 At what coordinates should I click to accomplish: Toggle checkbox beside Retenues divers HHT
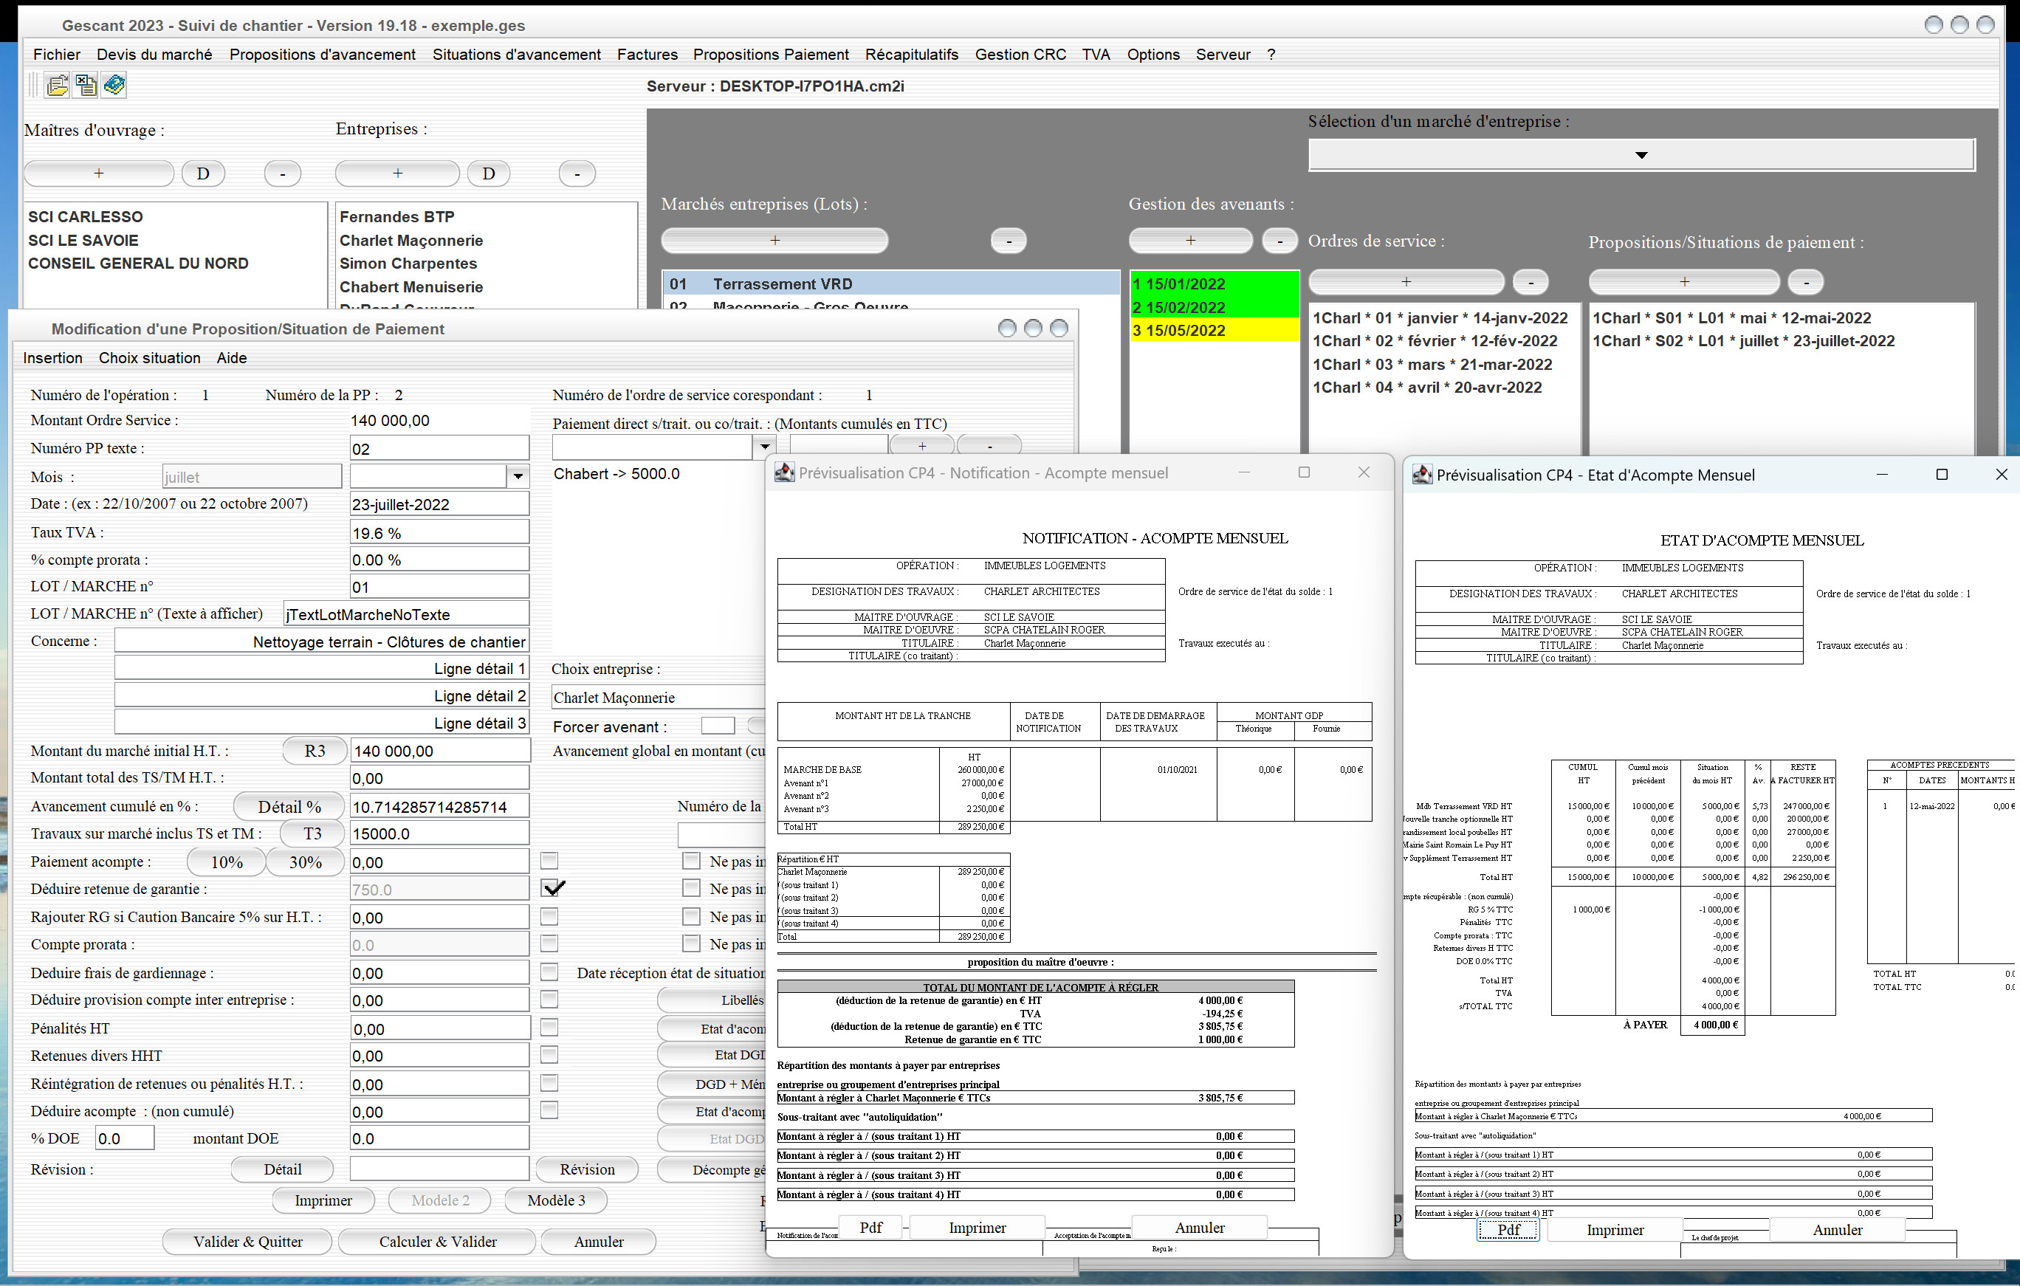pos(549,1054)
